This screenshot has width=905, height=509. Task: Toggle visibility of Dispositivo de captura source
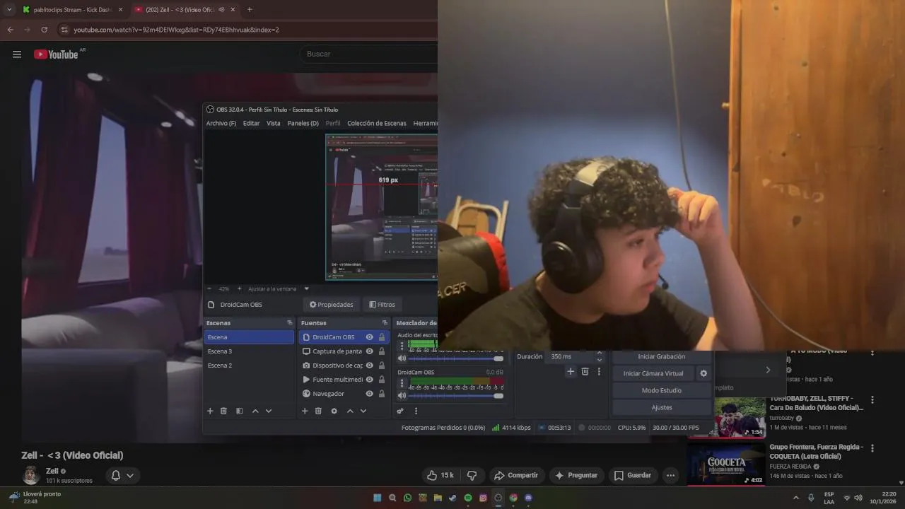click(369, 365)
